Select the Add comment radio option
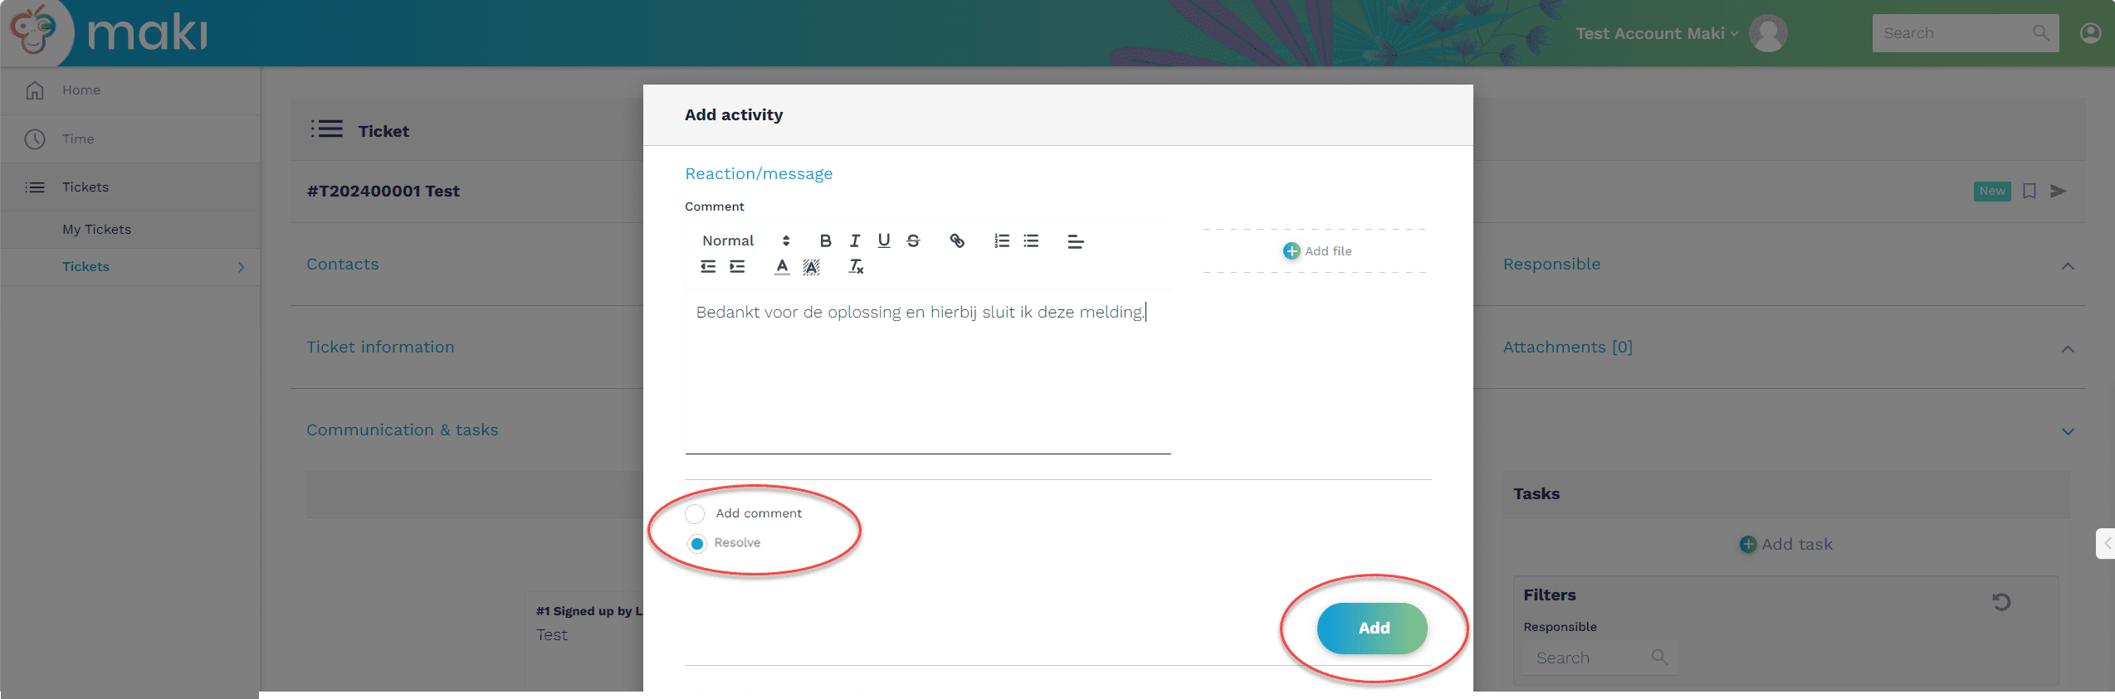Image resolution: width=2115 pixels, height=699 pixels. (x=696, y=514)
